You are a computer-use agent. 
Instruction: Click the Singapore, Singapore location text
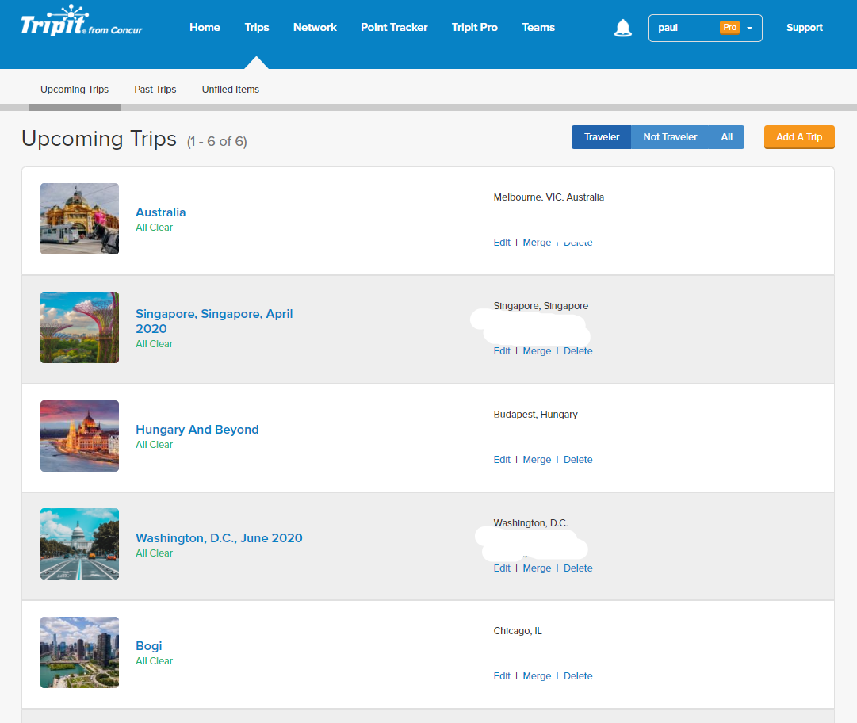point(541,306)
